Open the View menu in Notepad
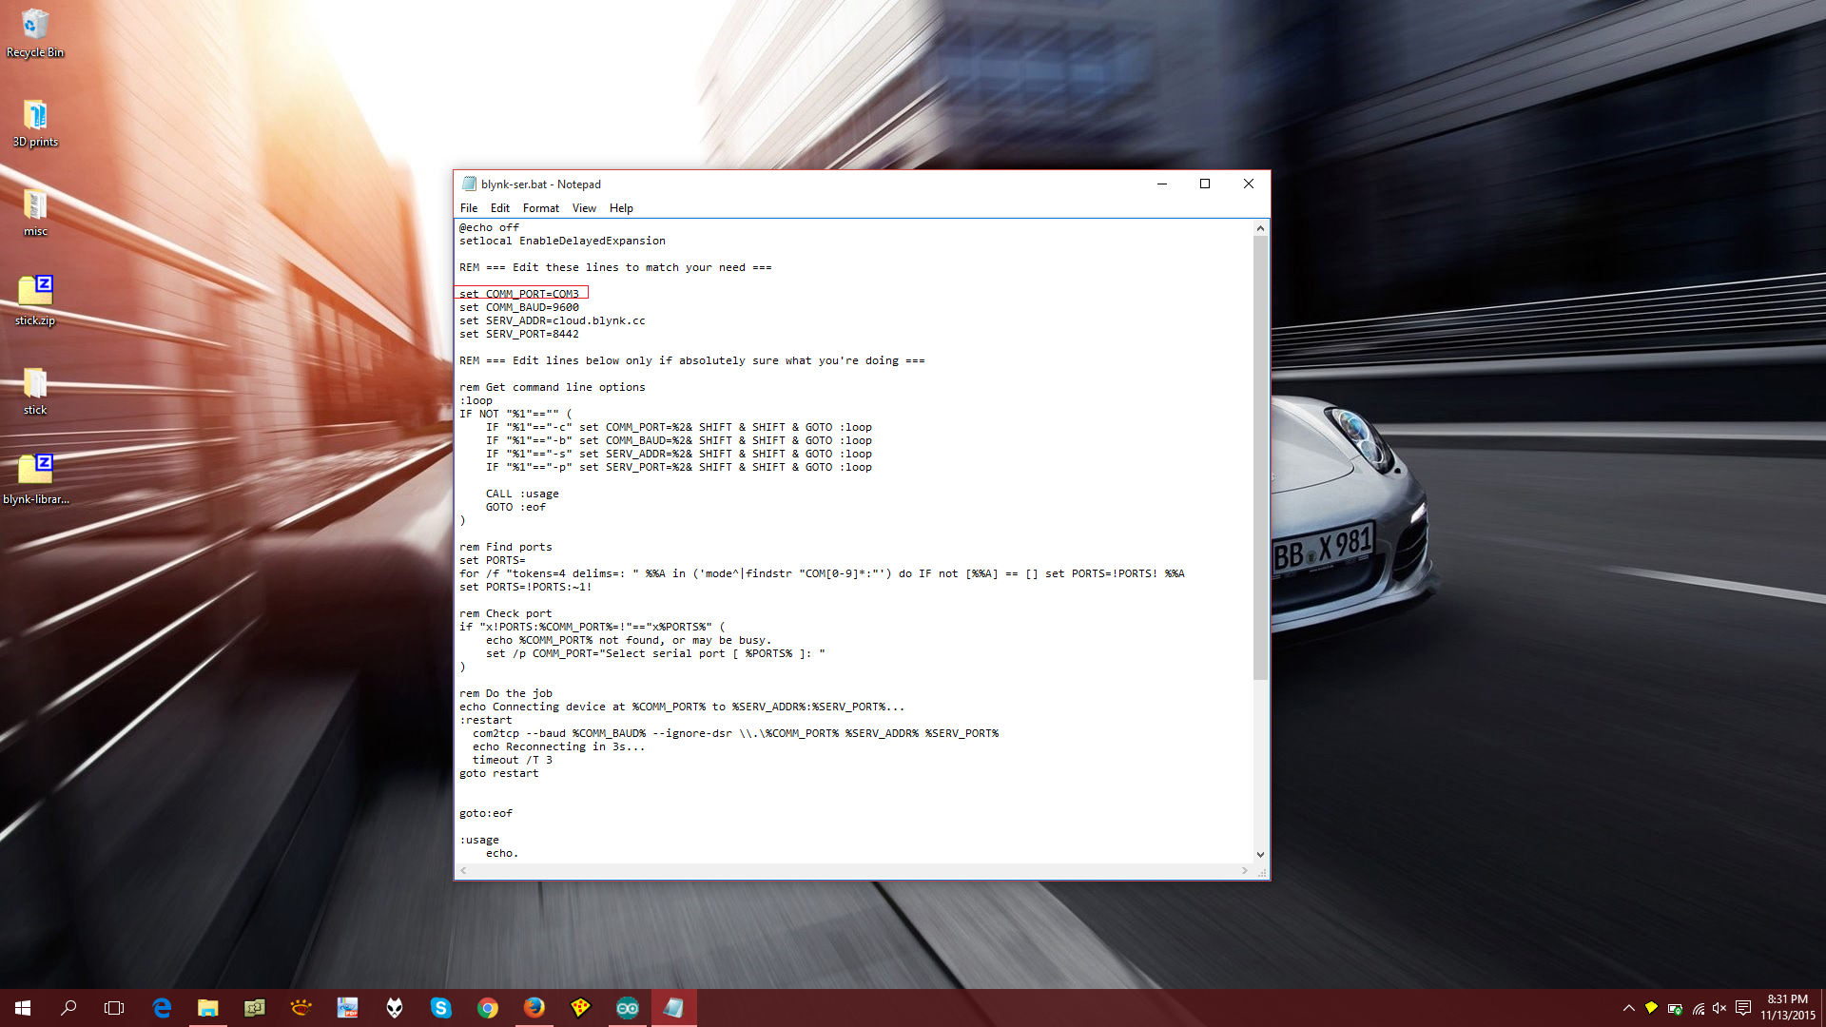Image resolution: width=1826 pixels, height=1027 pixels. 584,208
